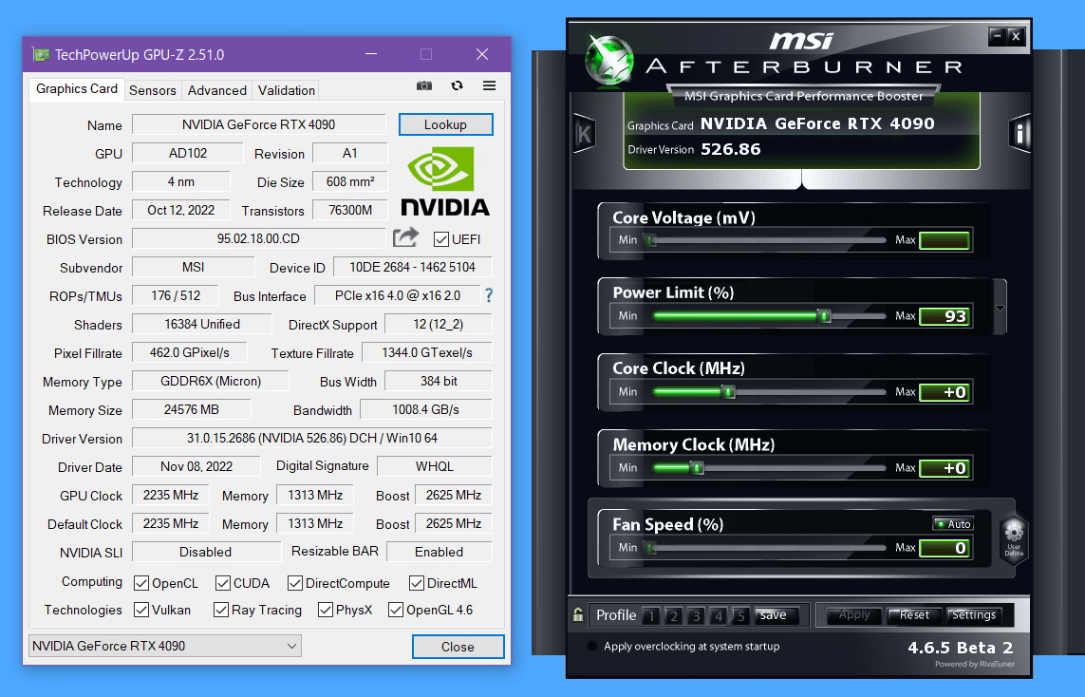Screen dimensions: 1085x697
Task: Select Afterburner profile slot 4
Action: coord(719,615)
